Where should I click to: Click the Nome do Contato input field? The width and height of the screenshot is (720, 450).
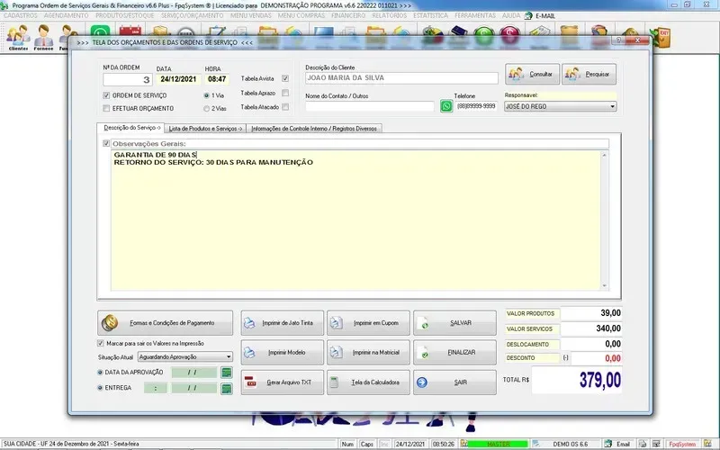[x=369, y=106]
